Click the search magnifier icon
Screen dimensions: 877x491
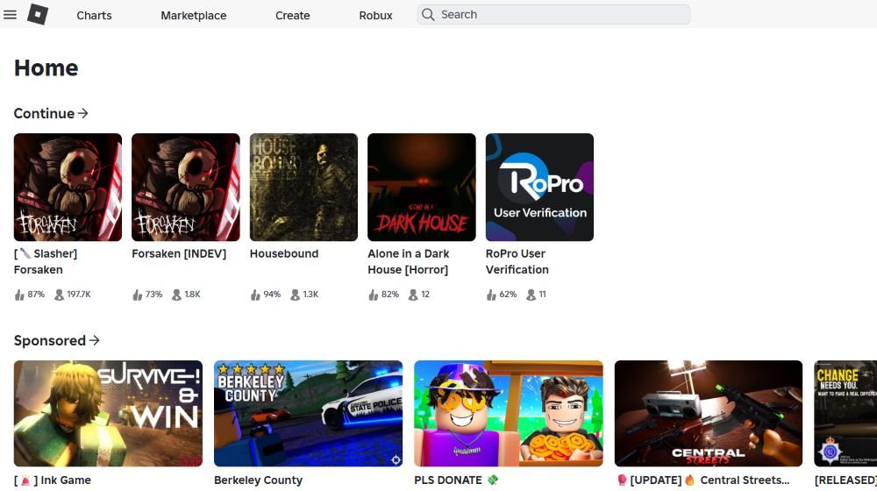(x=428, y=15)
